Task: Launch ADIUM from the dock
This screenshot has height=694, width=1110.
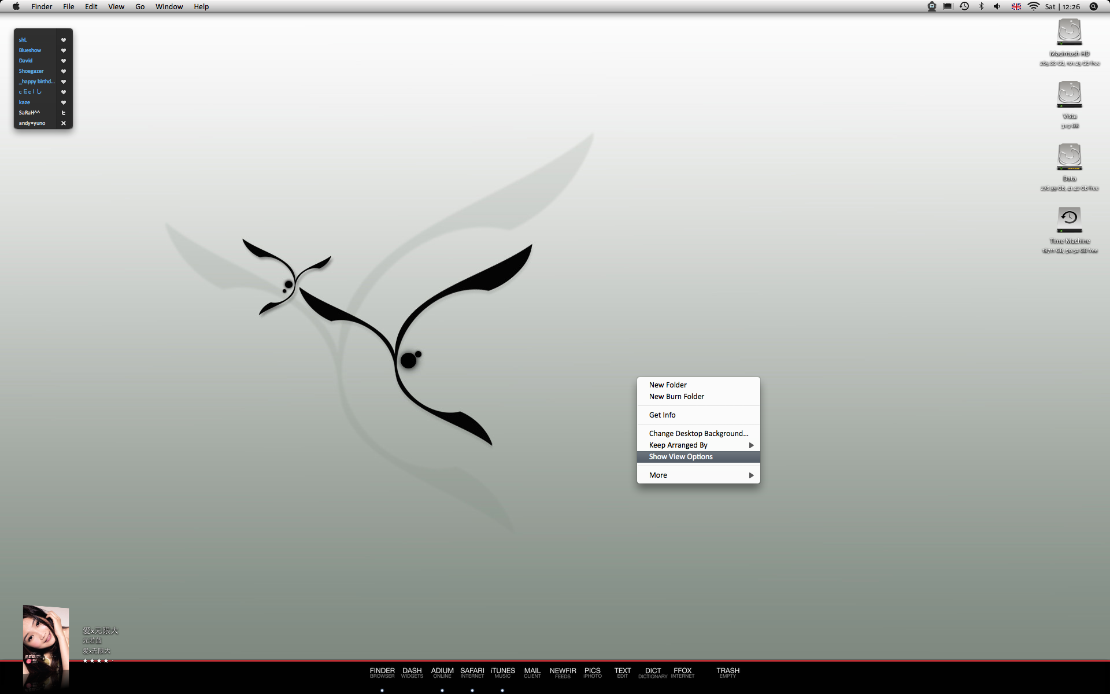Action: [442, 673]
